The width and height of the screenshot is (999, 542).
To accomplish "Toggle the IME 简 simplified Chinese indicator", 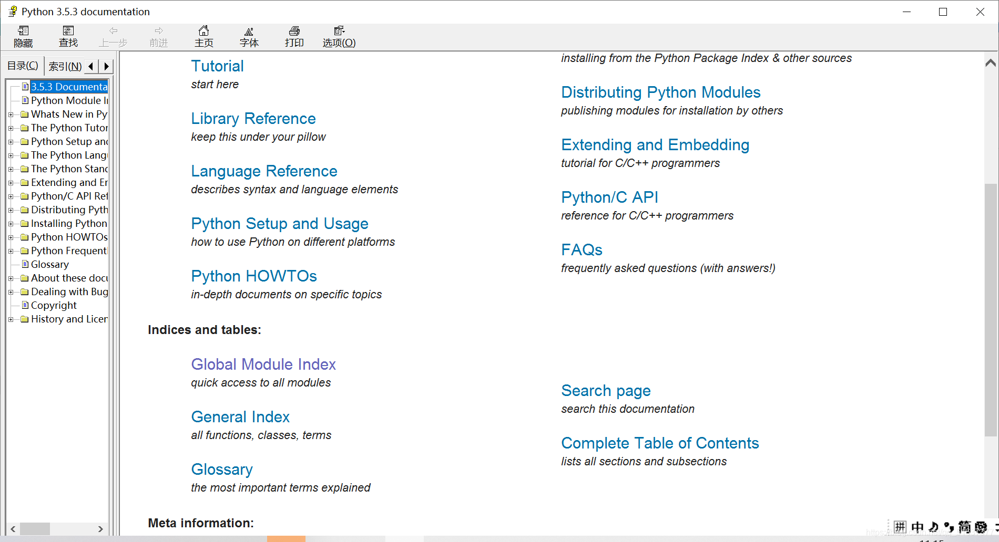I will coord(964,527).
